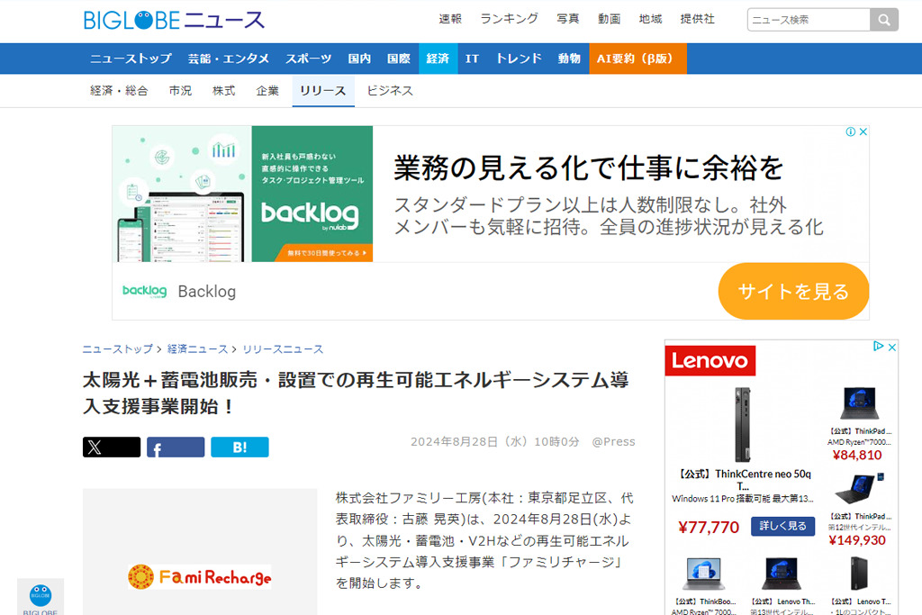Switch to the 株式 sub-tab
This screenshot has width=922, height=615.
(x=224, y=91)
